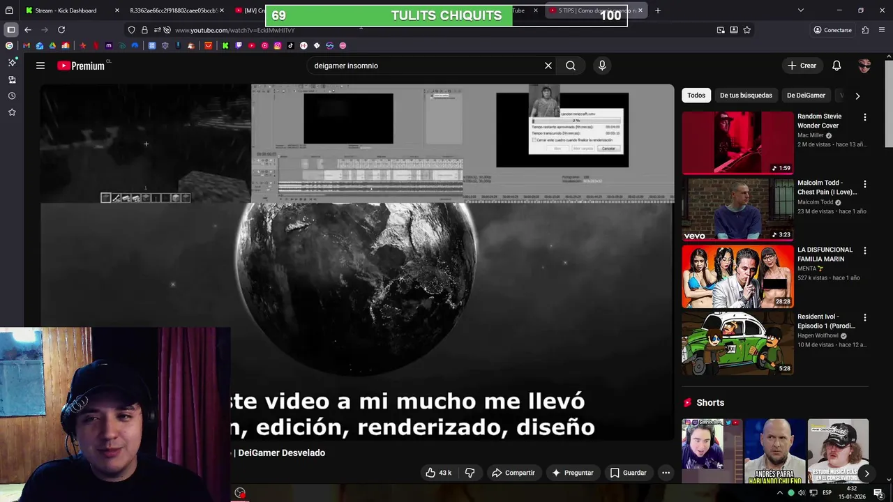893x502 pixels.
Task: Bookmark this page with the star
Action: [746, 30]
